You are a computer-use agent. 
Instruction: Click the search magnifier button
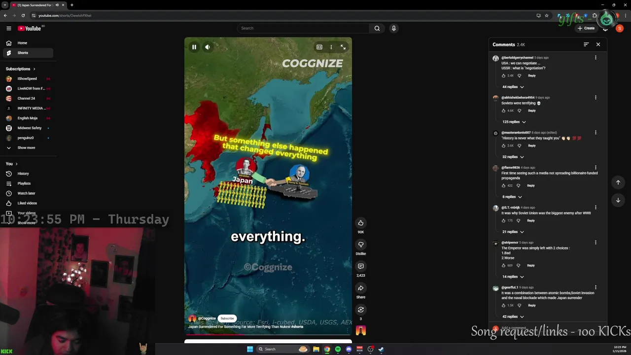coord(377,28)
